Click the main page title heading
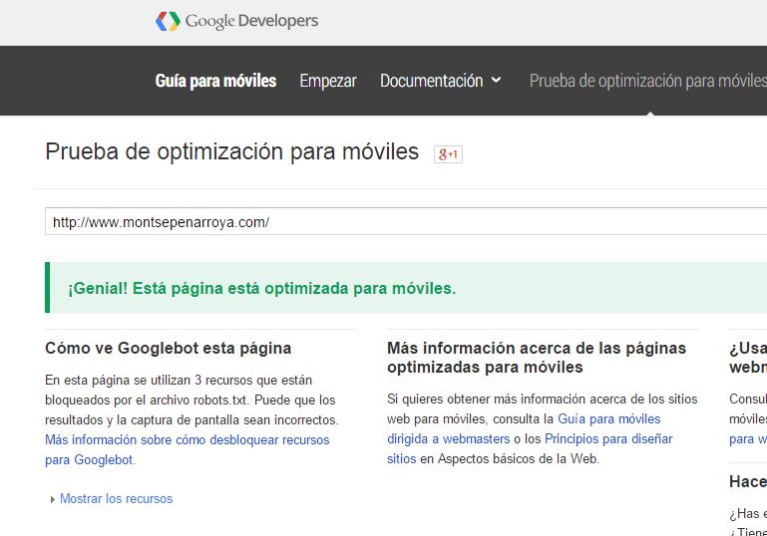This screenshot has height=536, width=767. pos(231,151)
